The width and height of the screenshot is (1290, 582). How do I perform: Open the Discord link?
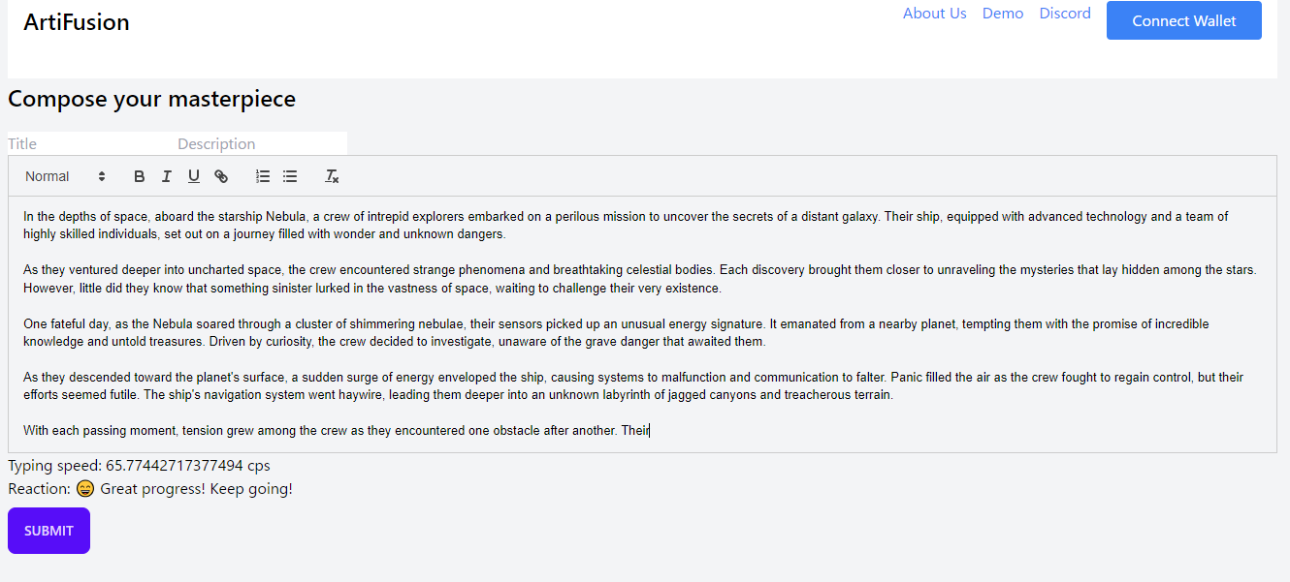pyautogui.click(x=1065, y=14)
